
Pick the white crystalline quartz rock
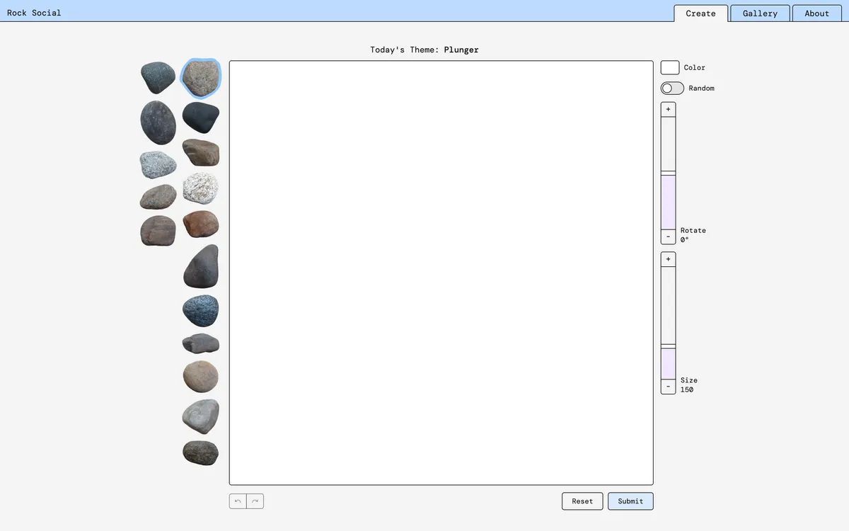coord(201,188)
